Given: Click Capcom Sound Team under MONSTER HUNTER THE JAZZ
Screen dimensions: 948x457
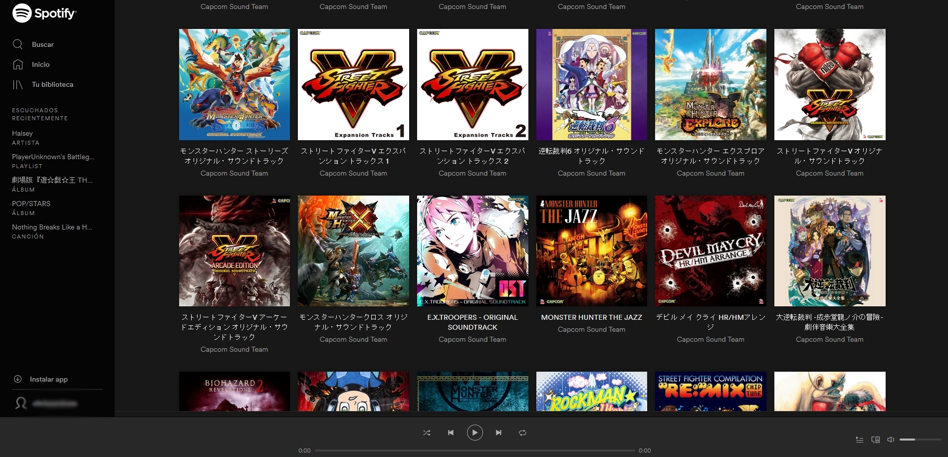Looking at the screenshot, I should [x=592, y=329].
